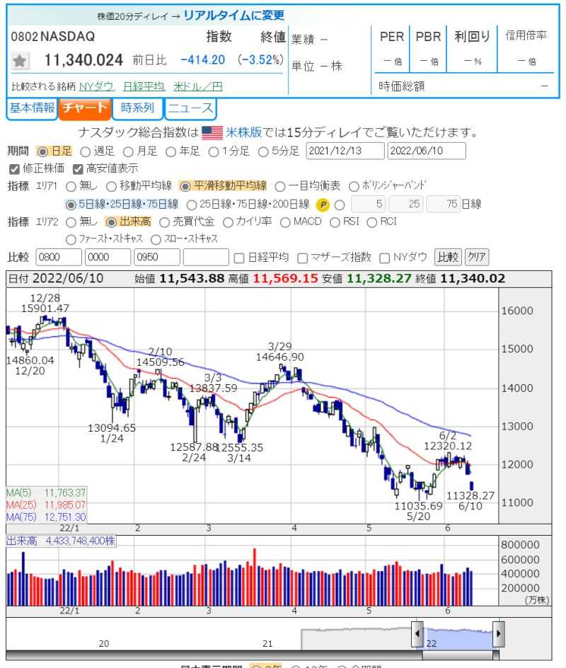This screenshot has height=668, width=566.
Task: Select RSI indicator
Action: coord(335,222)
